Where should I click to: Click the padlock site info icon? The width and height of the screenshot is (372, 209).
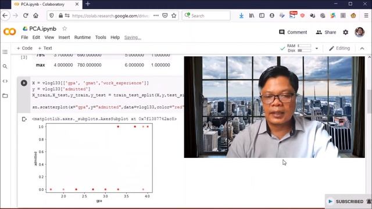(60, 16)
